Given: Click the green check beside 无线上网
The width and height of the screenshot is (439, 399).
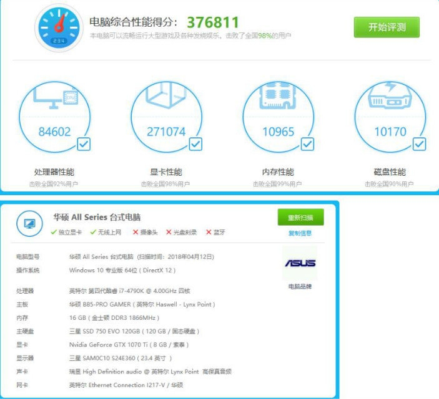Looking at the screenshot, I should coord(93,232).
